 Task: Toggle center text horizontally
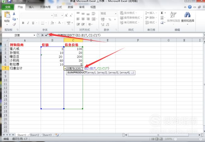[x=83, y=19]
